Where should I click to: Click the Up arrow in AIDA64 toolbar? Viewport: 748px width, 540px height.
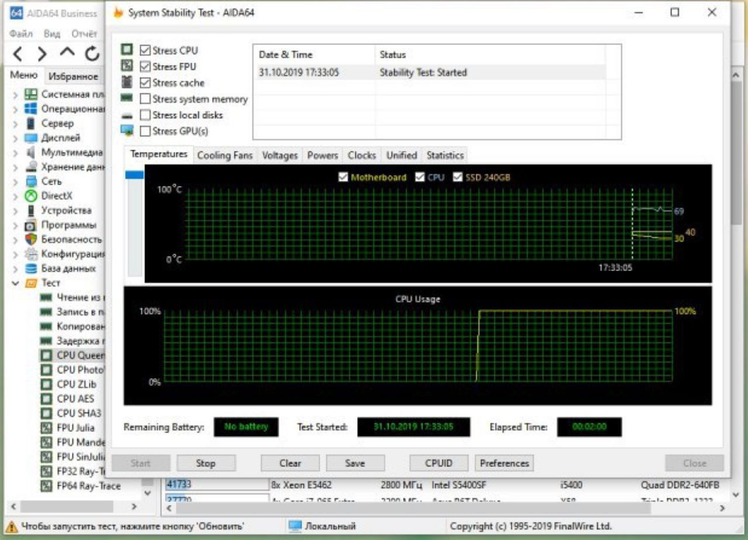(x=67, y=54)
